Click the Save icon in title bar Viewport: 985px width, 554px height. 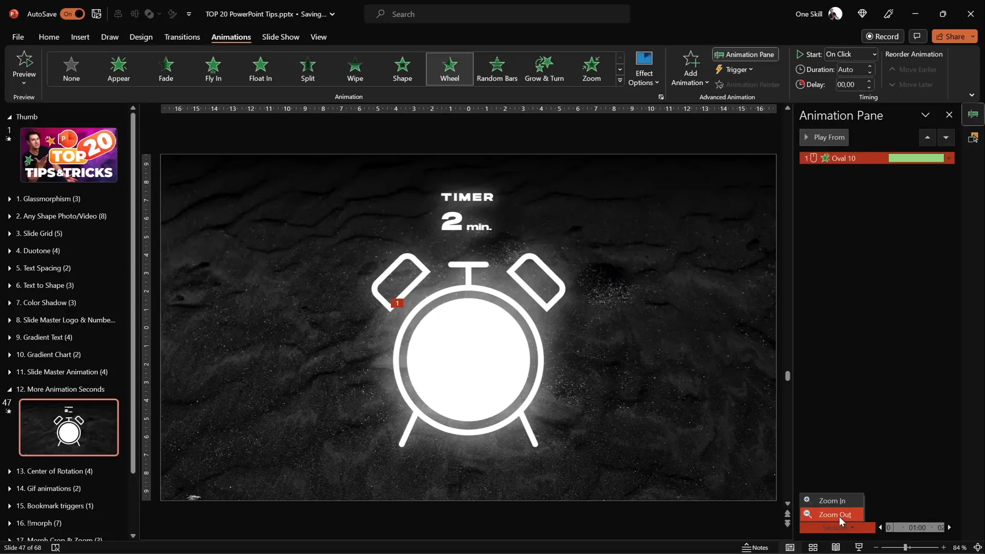tap(96, 14)
